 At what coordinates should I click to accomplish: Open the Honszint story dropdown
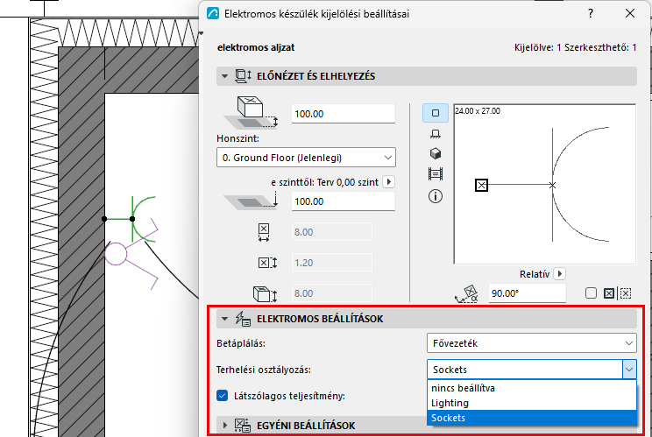pos(306,158)
